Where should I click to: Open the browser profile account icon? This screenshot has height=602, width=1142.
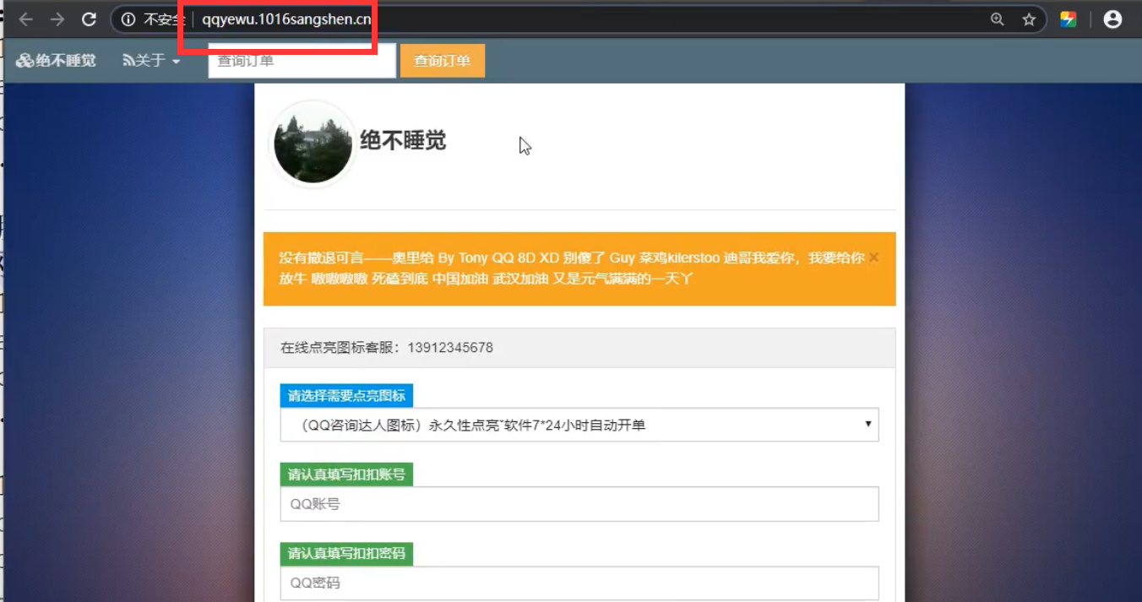pyautogui.click(x=1112, y=19)
